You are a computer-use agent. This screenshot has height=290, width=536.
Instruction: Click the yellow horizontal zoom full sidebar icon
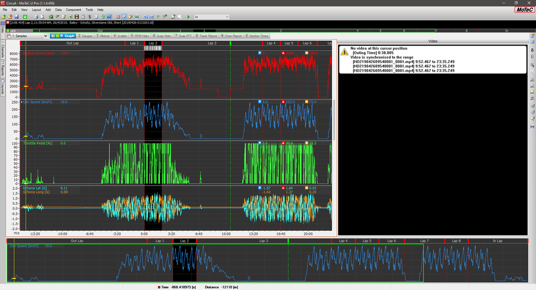[532, 92]
